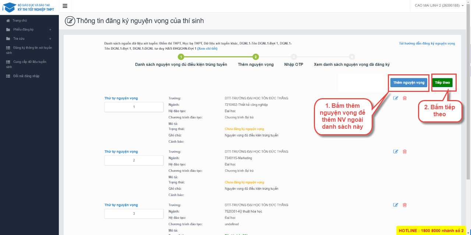Screen dimensions: 471x235
Task: Expand the Tra cứu submenu
Action: pyautogui.click(x=50, y=39)
